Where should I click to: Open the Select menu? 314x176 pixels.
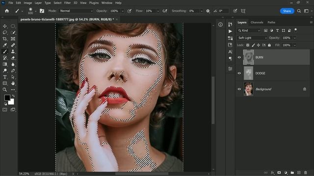click(57, 3)
